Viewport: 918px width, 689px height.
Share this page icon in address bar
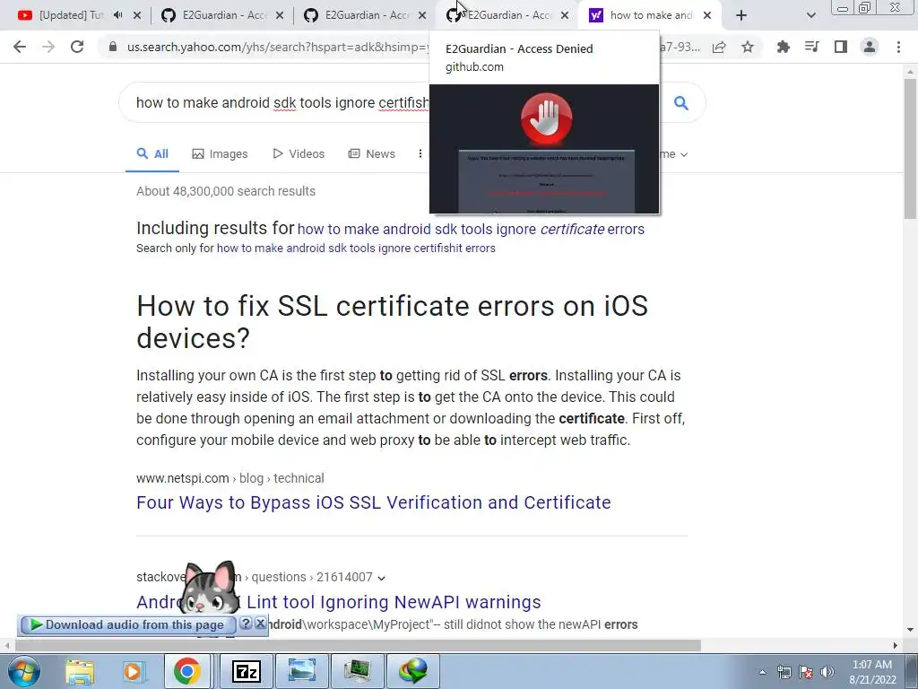click(x=719, y=47)
